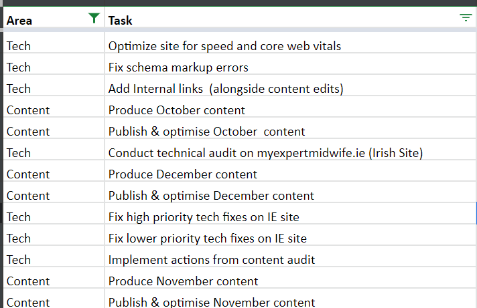The width and height of the screenshot is (477, 308).
Task: Select the Task header cell
Action: click(x=268, y=21)
